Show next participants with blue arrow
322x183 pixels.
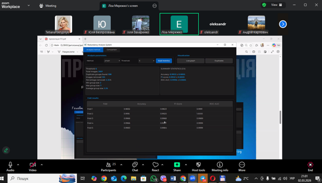click(x=283, y=24)
